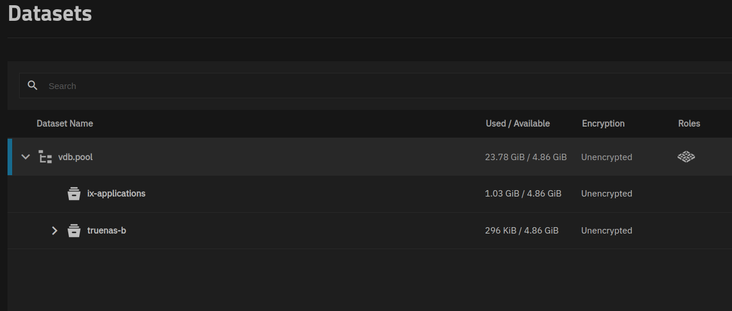Click the Dataset Name column header
Viewport: 732px width, 311px height.
(65, 124)
